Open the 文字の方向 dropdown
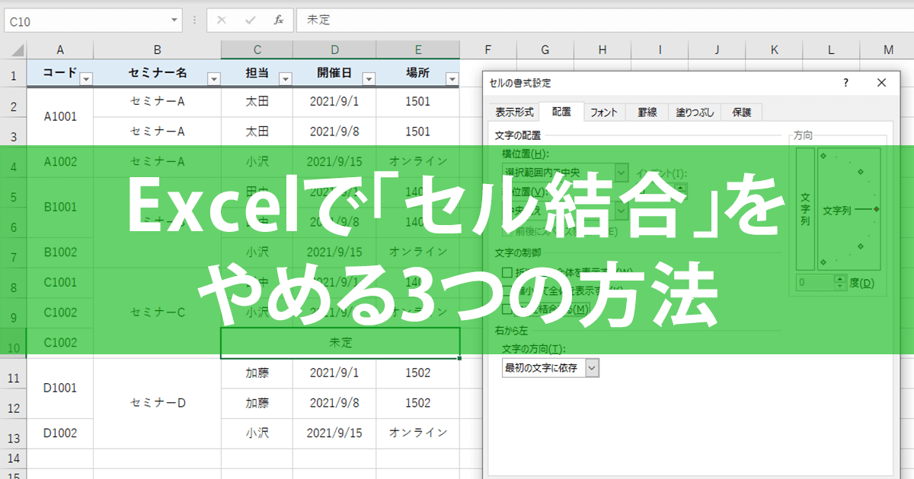Image resolution: width=914 pixels, height=479 pixels. tap(592, 368)
